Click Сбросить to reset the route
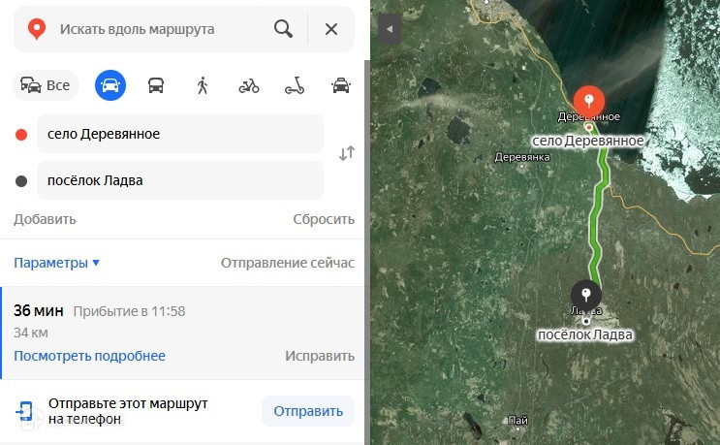 coord(324,219)
